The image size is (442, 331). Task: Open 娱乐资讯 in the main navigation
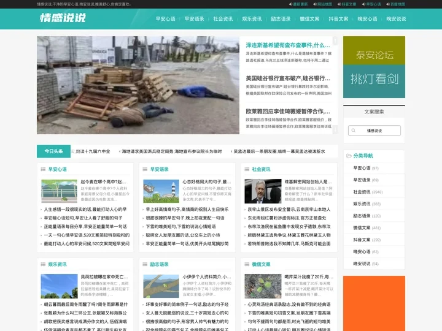tap(252, 19)
